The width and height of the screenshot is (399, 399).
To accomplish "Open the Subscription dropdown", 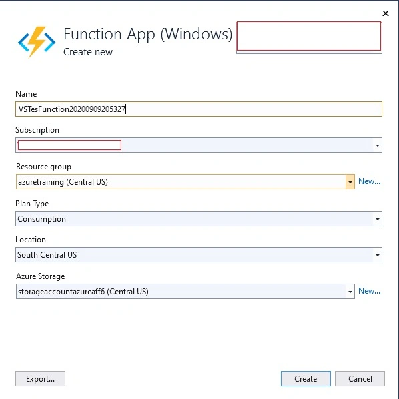I will (199, 145).
